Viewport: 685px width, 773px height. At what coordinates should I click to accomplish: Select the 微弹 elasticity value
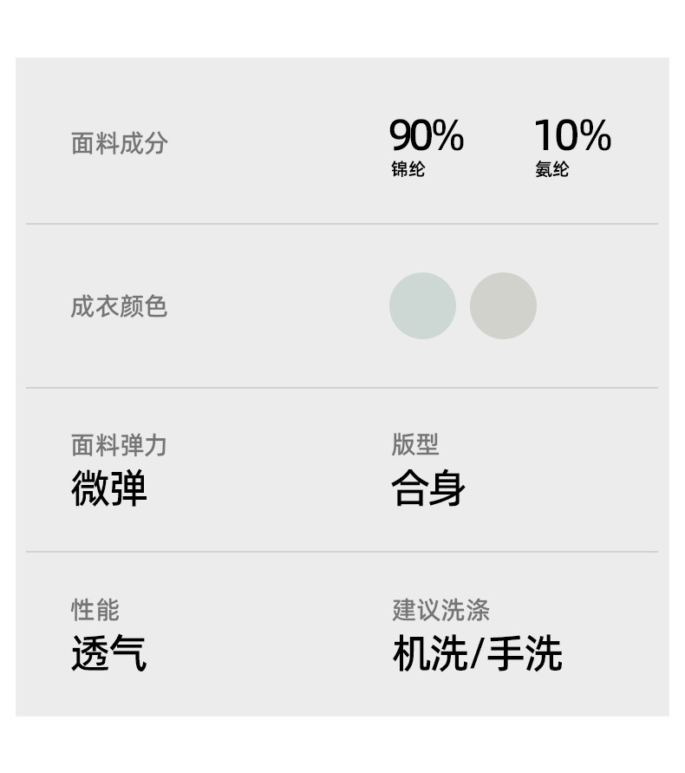109,488
